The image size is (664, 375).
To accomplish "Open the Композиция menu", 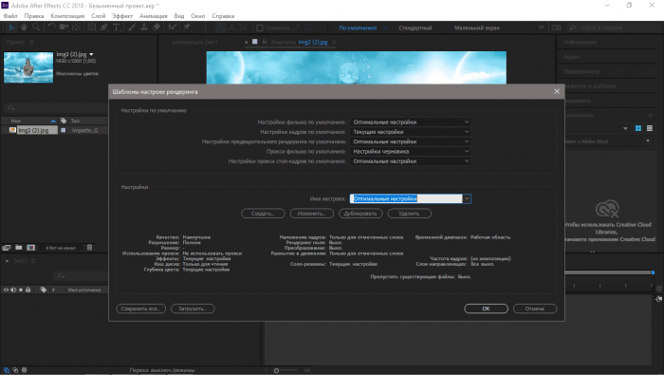I will (67, 16).
